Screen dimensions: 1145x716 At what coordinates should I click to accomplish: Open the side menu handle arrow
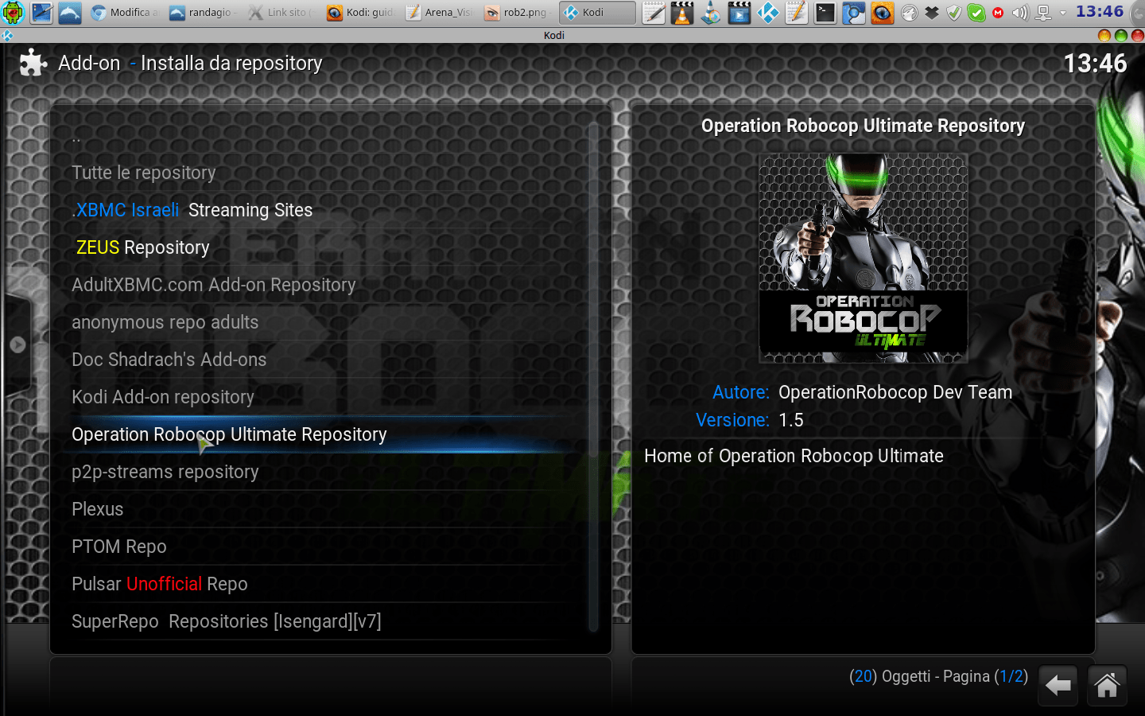[x=17, y=344]
